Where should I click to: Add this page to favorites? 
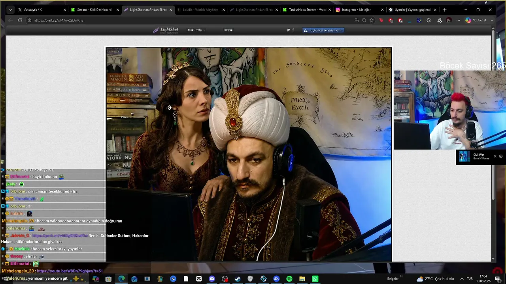(x=372, y=20)
